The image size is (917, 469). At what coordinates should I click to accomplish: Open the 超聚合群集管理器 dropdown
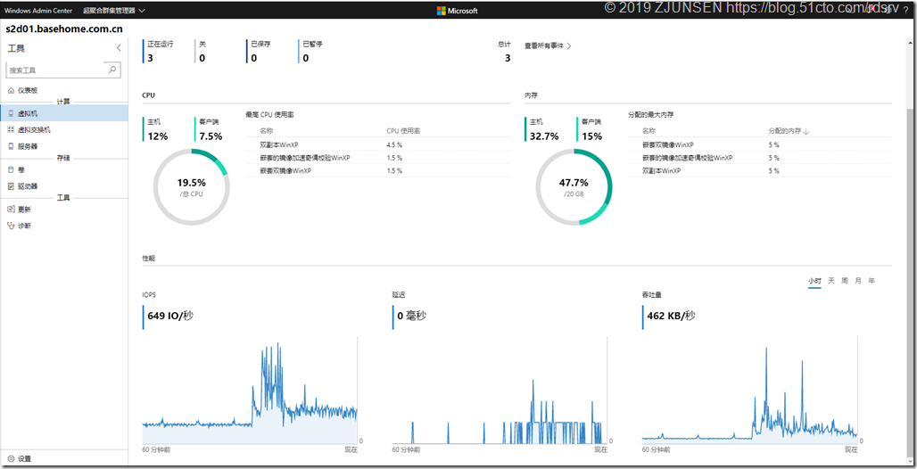(x=114, y=11)
